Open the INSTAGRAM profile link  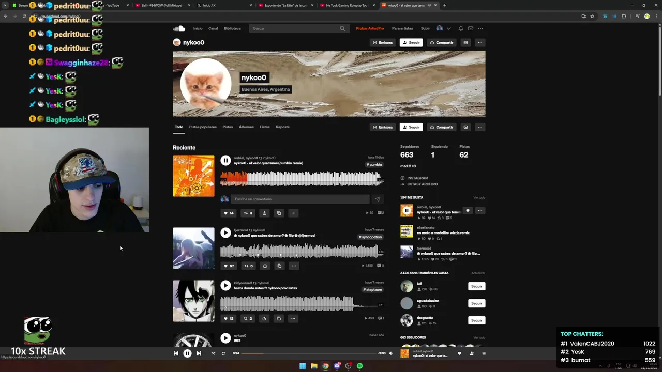[417, 178]
